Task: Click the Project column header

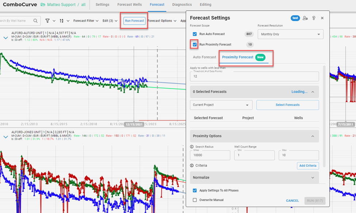Action: coord(248,118)
